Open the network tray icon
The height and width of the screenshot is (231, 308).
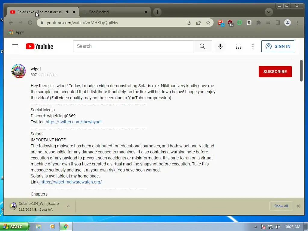pyautogui.click(x=270, y=227)
